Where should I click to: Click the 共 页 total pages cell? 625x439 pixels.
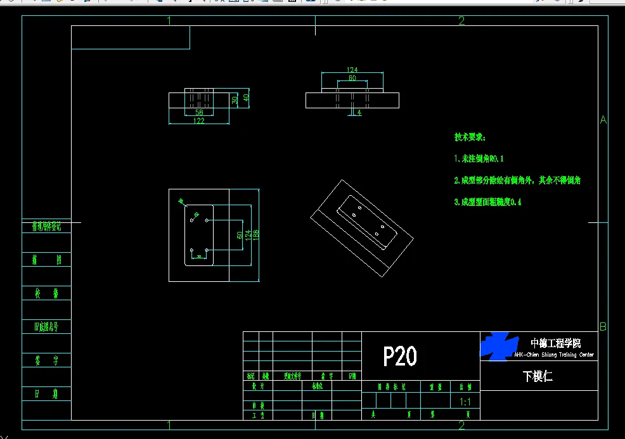[x=391, y=415]
